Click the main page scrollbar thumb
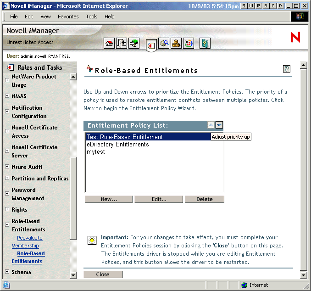 (x=304, y=170)
